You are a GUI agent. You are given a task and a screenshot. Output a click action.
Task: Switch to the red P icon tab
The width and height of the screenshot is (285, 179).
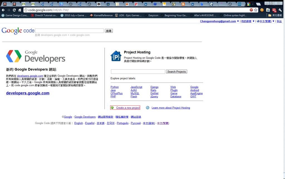(136, 4)
